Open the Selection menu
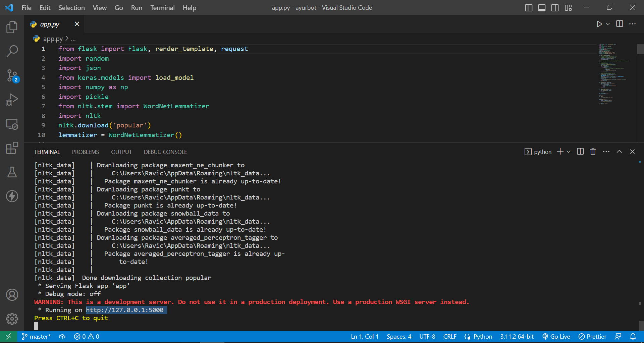Image resolution: width=644 pixels, height=343 pixels. pyautogui.click(x=71, y=7)
